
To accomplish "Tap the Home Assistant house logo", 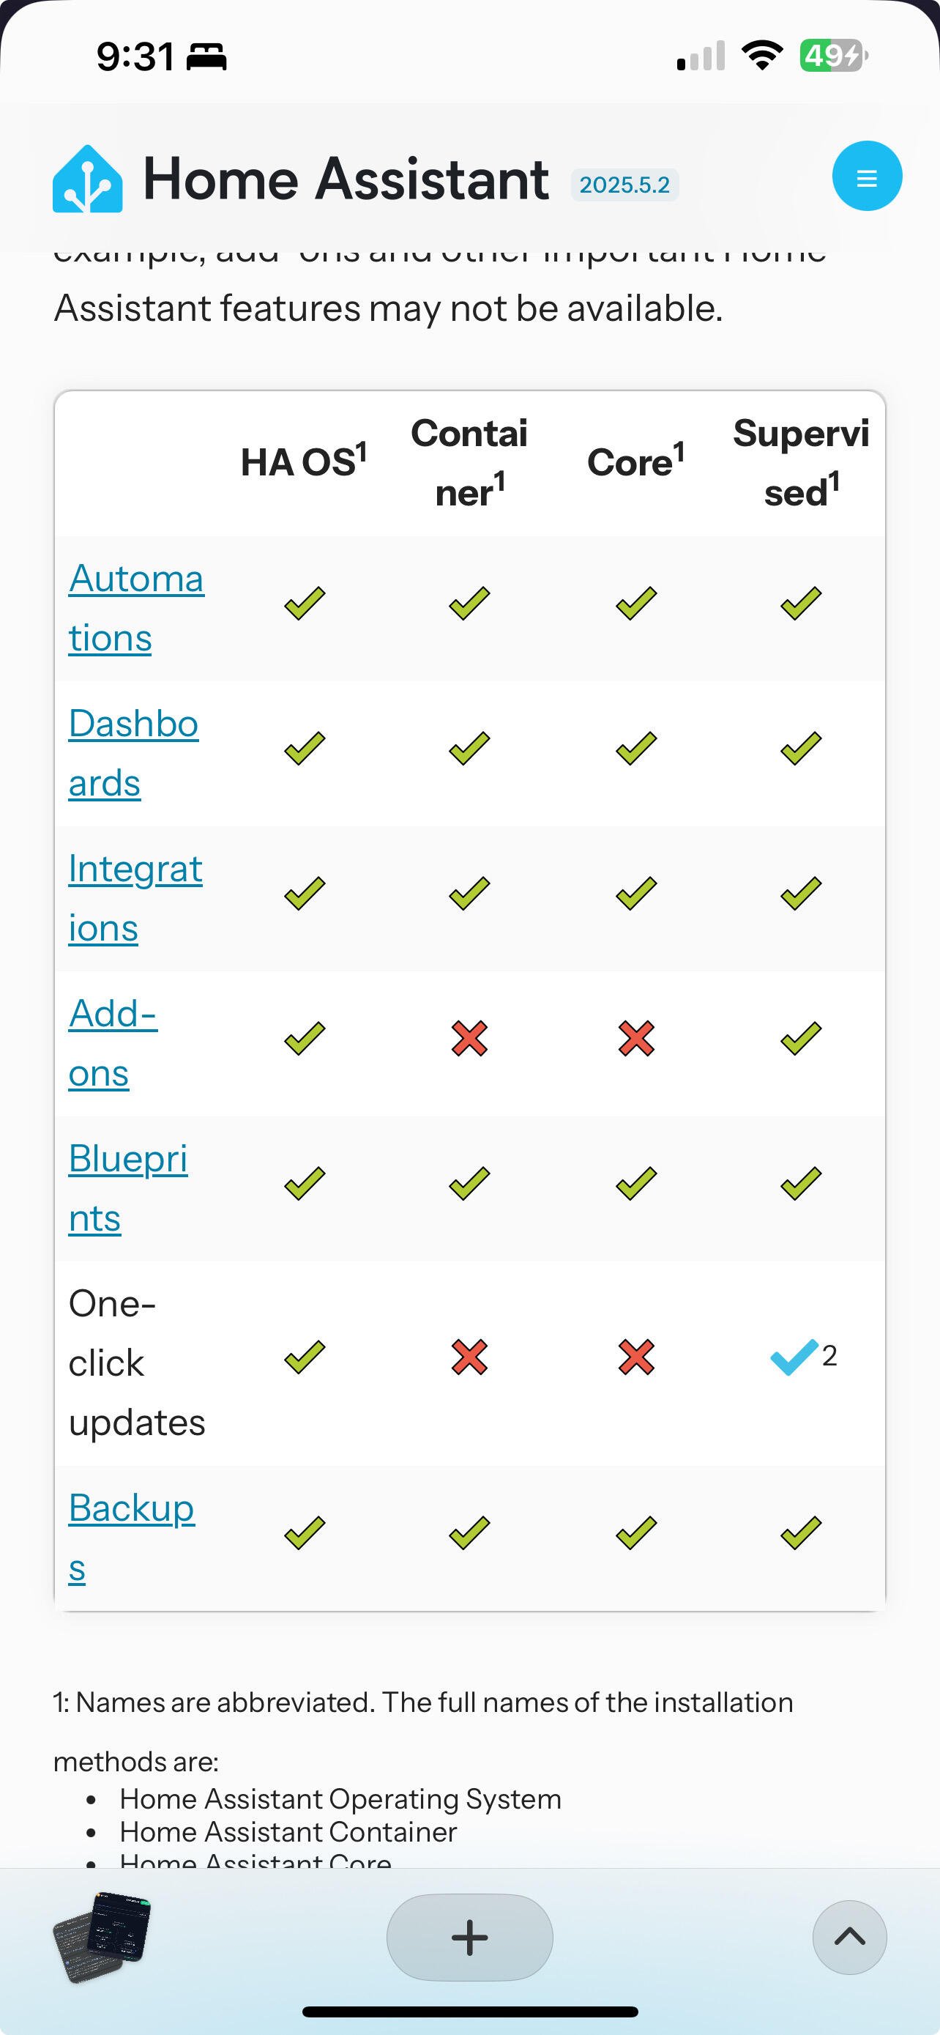I will click(x=88, y=179).
